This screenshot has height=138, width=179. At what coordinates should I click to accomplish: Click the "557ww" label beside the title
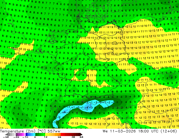tap(54, 131)
